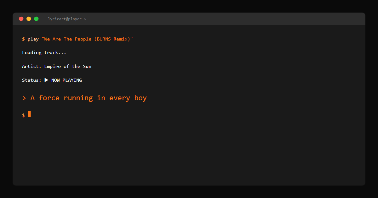Click the "Artist:" label

coord(31,66)
